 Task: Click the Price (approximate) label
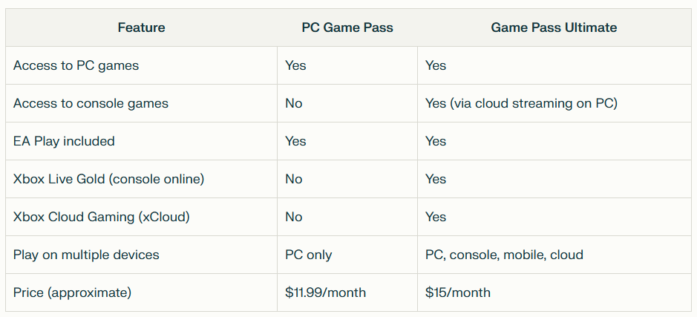pyautogui.click(x=72, y=293)
